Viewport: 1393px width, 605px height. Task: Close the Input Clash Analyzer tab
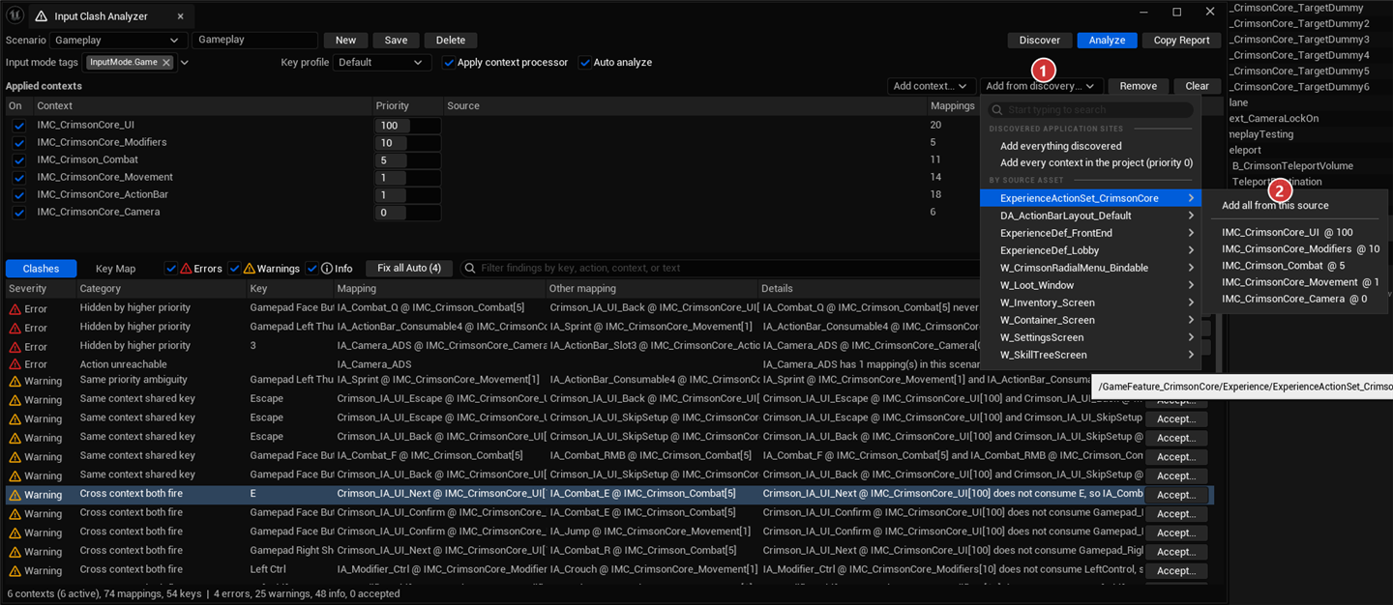pyautogui.click(x=181, y=16)
